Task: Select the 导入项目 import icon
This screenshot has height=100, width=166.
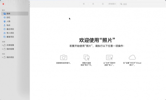Action: [x=4, y=33]
